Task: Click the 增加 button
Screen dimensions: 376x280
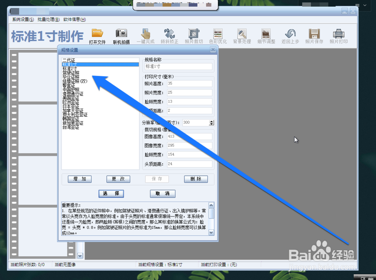Action: pyautogui.click(x=80, y=179)
